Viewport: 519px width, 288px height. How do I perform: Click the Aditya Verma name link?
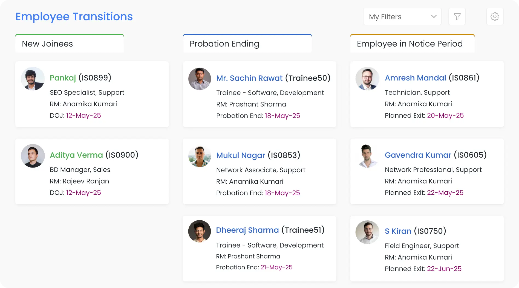pos(76,155)
